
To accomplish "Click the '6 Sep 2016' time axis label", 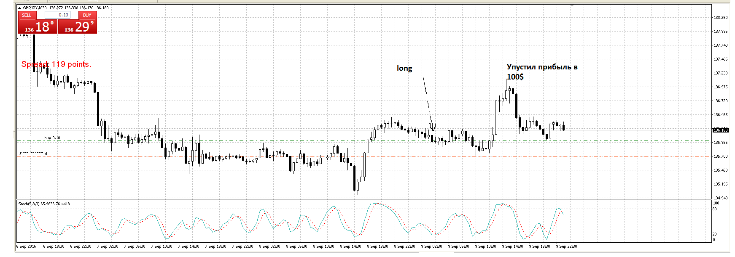I will click(x=26, y=246).
